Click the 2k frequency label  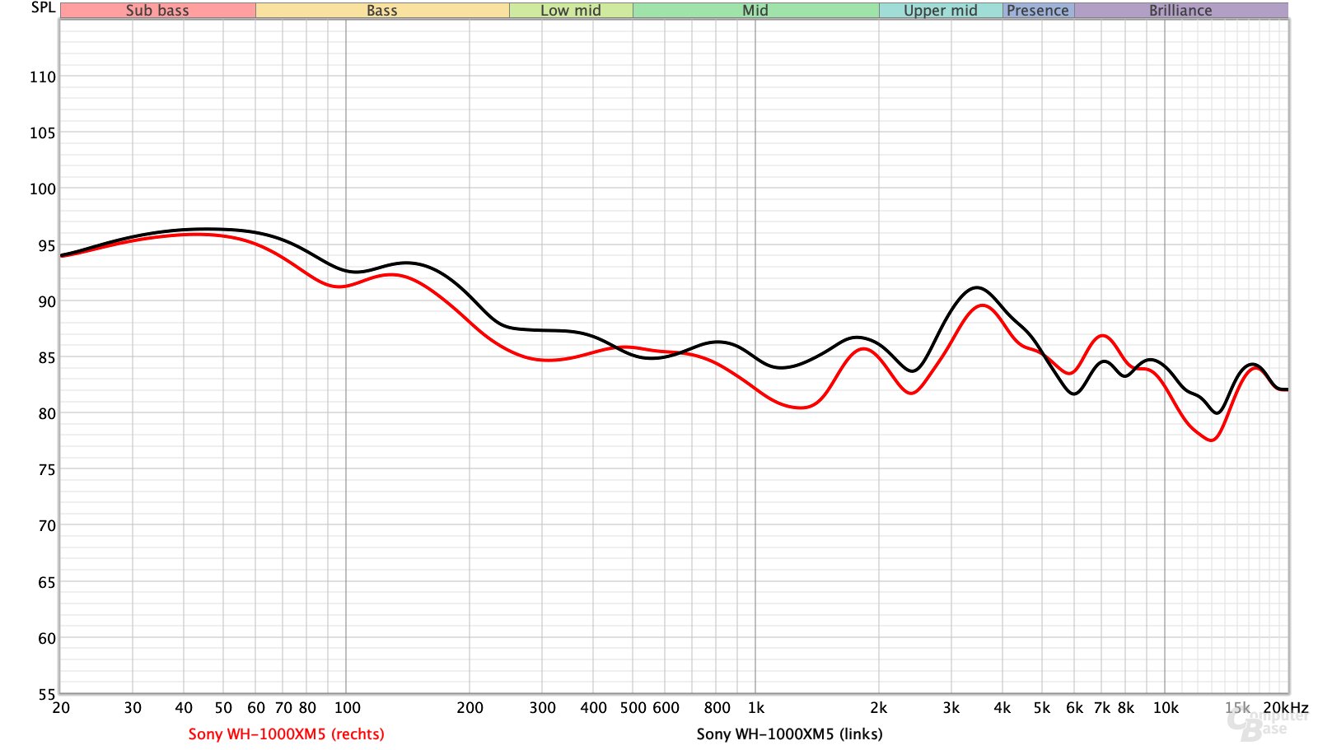point(878,707)
